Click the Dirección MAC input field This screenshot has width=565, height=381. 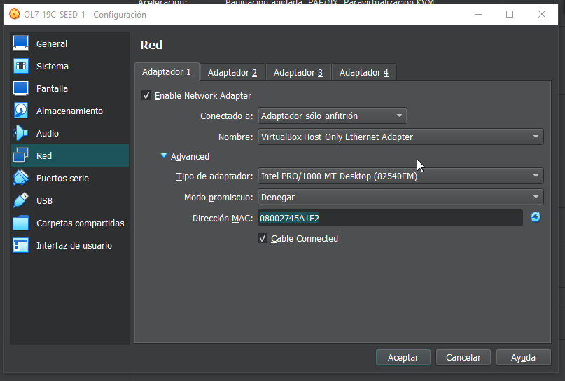[390, 218]
